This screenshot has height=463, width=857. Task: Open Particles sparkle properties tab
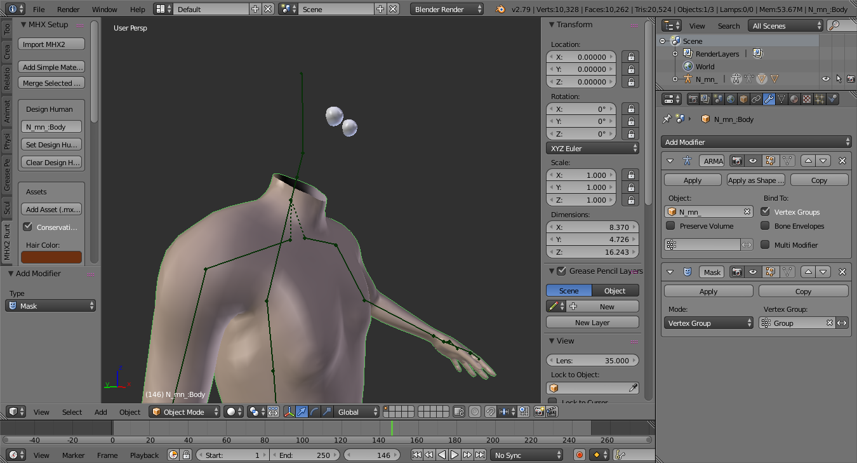point(820,99)
